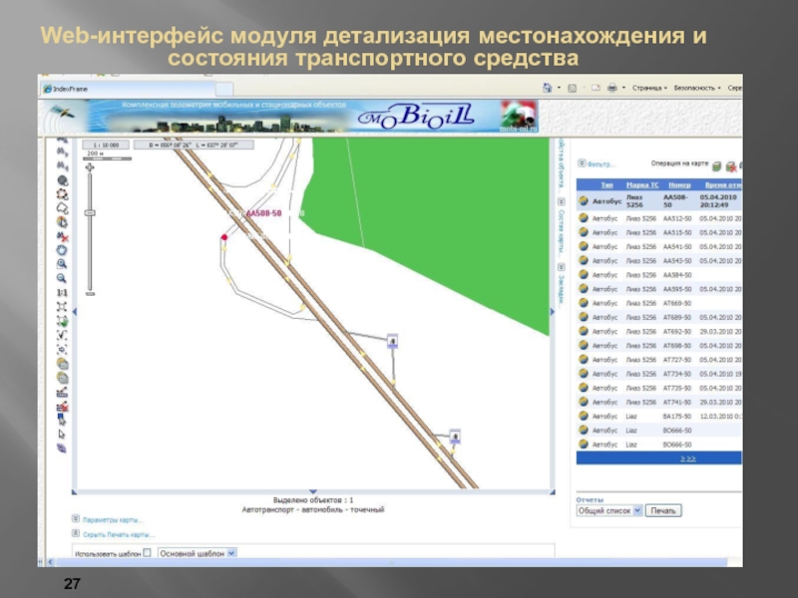Screen dimensions: 798x598
Task: Click the 1:1 scale tool
Action: [62, 293]
